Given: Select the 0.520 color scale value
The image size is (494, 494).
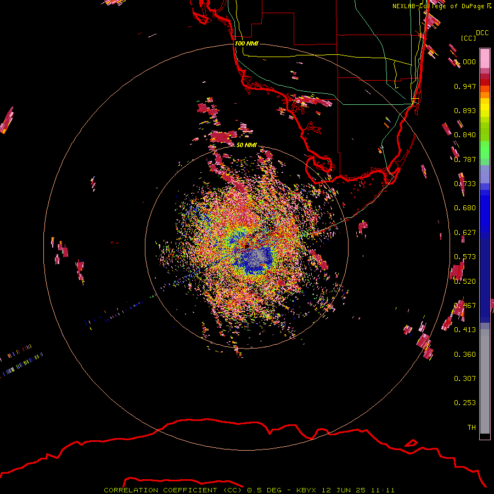Looking at the screenshot, I should pos(465,282).
